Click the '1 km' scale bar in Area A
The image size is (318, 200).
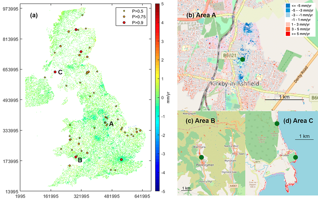coord(284,97)
